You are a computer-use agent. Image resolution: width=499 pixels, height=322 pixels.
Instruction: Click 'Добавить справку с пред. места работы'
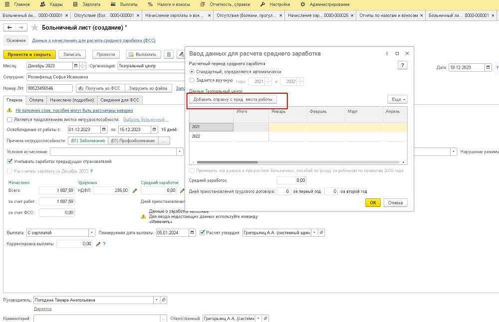pyautogui.click(x=233, y=100)
